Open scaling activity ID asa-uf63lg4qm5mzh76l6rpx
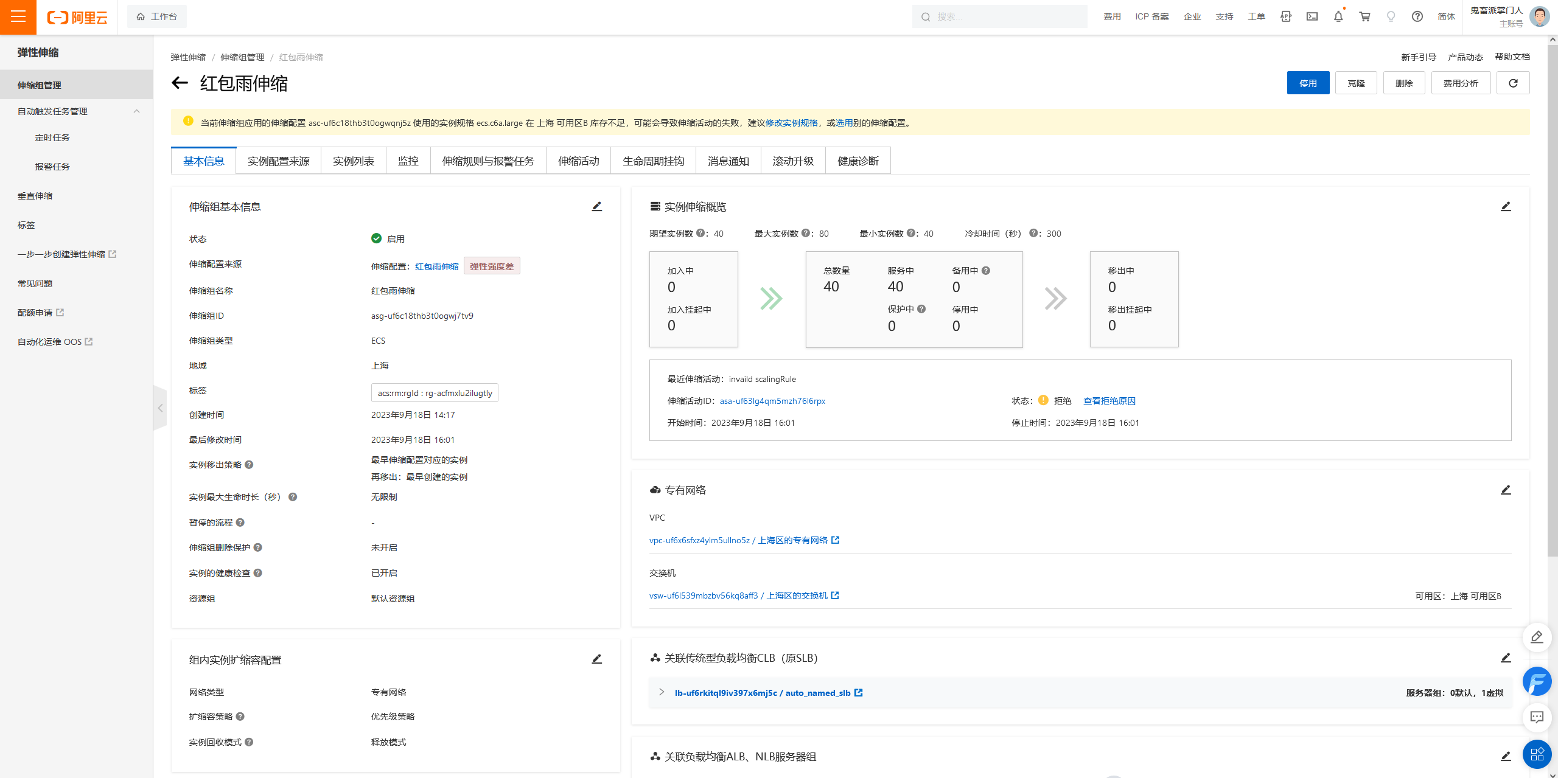The image size is (1558, 778). click(772, 401)
